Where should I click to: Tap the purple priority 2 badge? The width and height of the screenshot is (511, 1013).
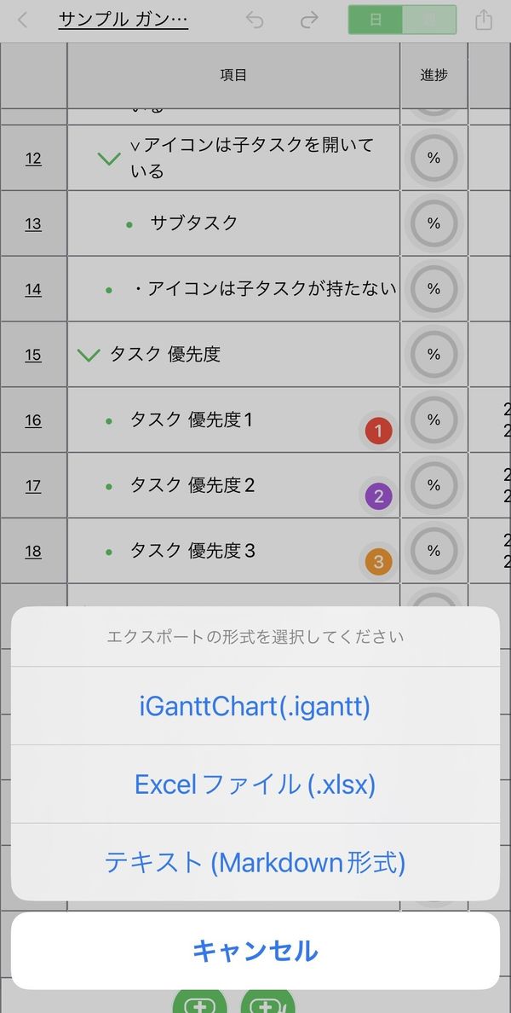pos(379,496)
